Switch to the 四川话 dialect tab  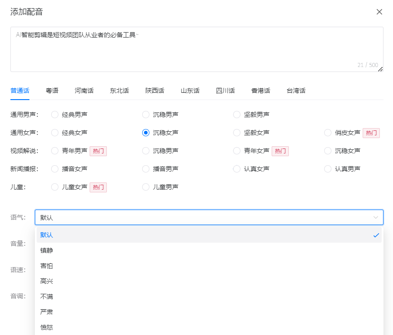pyautogui.click(x=225, y=91)
